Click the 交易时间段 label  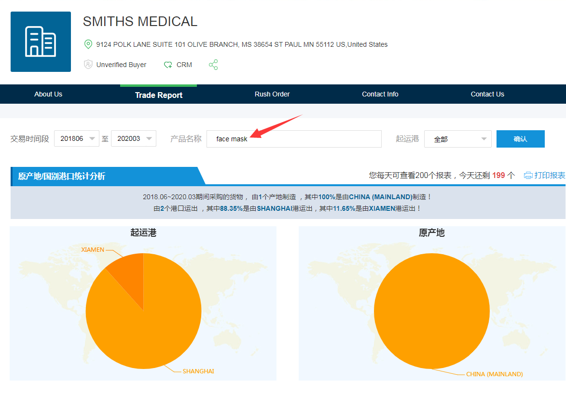coord(29,139)
